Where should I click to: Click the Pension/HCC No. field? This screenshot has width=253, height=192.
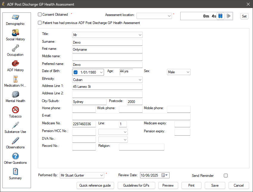click(x=84, y=132)
